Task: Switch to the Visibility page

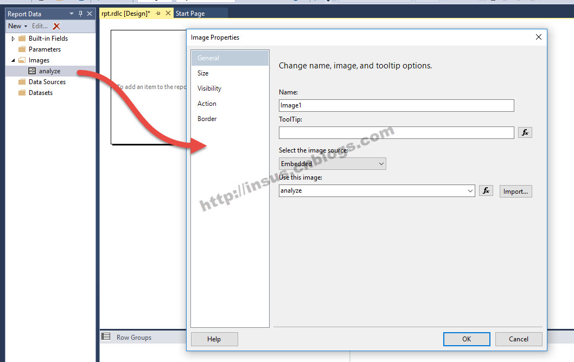Action: [x=230, y=88]
